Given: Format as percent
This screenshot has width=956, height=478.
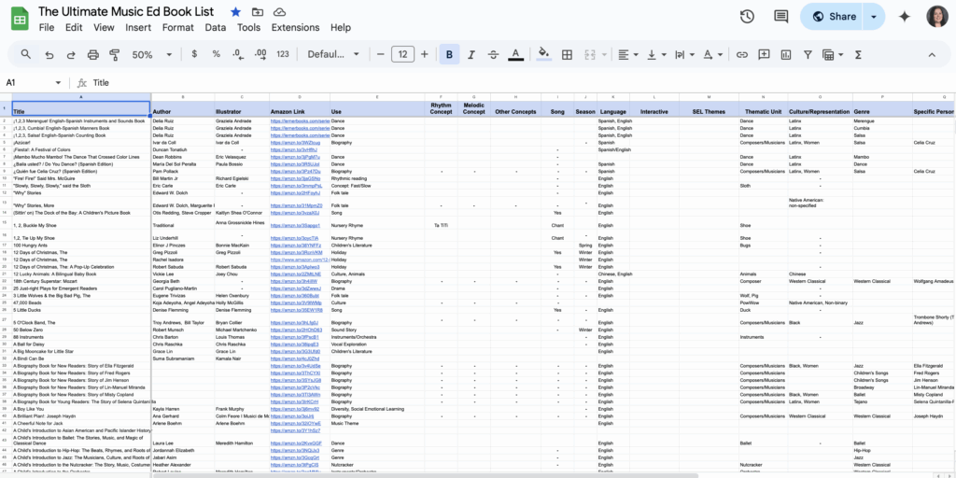Looking at the screenshot, I should (x=216, y=54).
